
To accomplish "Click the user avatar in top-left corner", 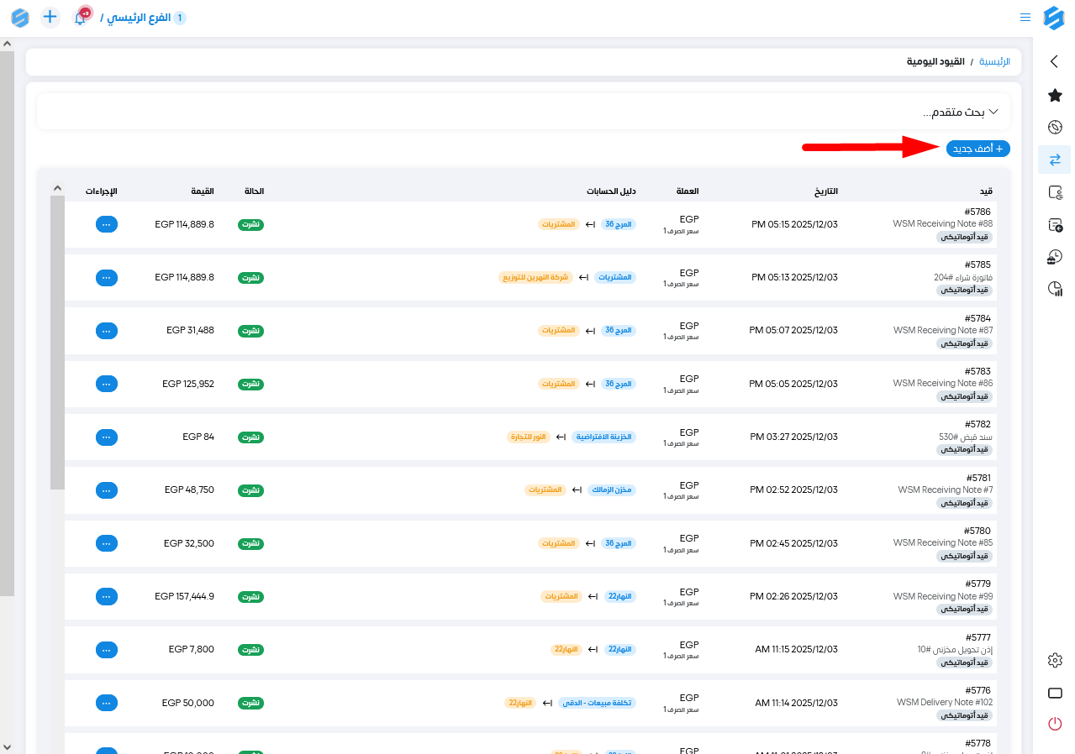I will click(20, 18).
